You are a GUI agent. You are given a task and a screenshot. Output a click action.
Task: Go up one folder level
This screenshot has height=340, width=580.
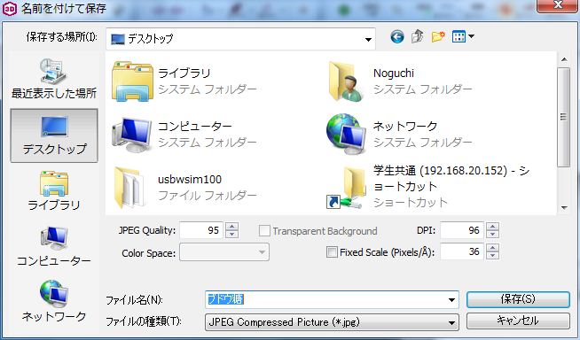418,36
